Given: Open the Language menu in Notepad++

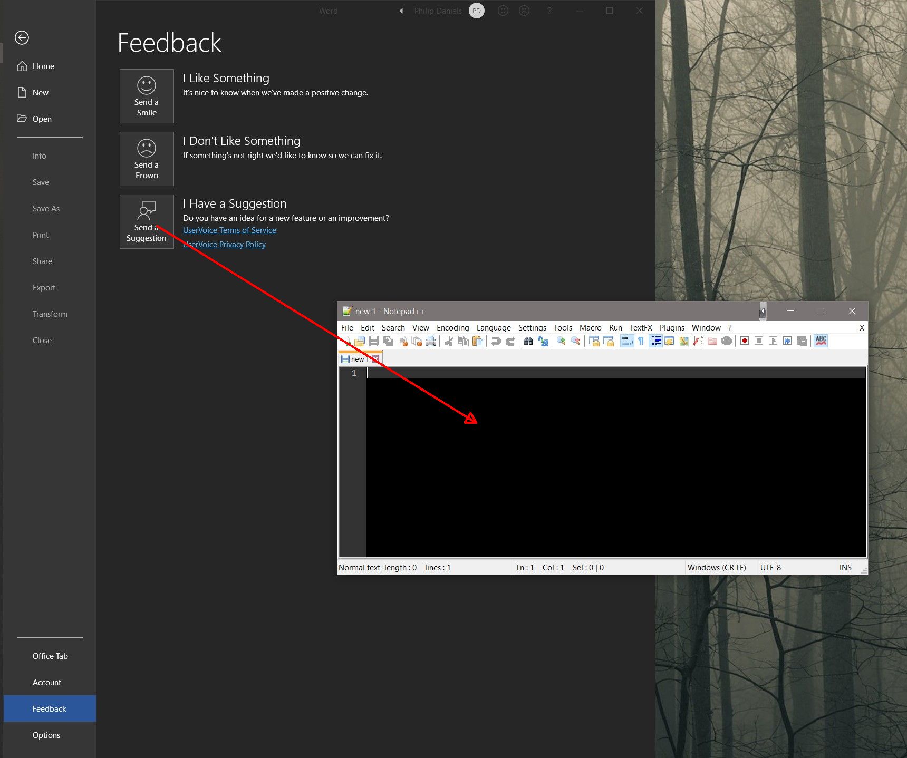Looking at the screenshot, I should coord(494,328).
